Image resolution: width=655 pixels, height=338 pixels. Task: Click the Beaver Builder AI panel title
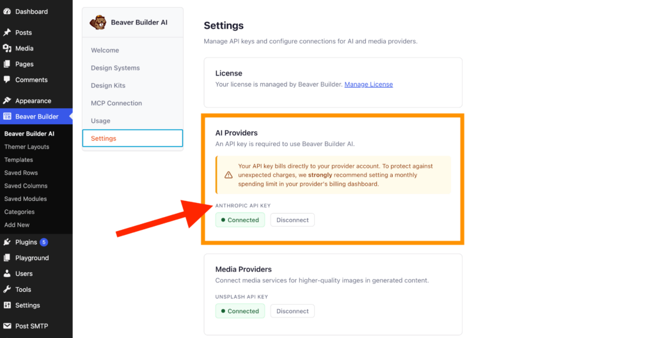[x=139, y=22]
